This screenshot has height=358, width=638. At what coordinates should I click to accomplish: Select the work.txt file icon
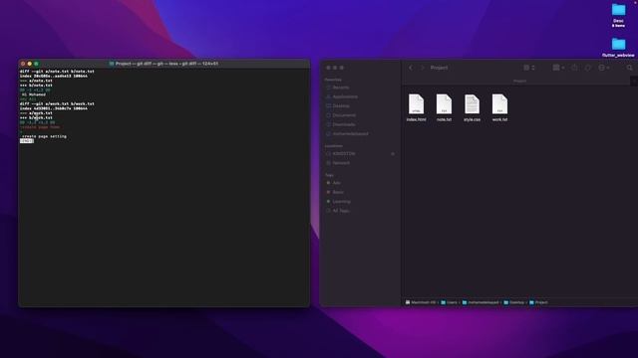click(499, 103)
